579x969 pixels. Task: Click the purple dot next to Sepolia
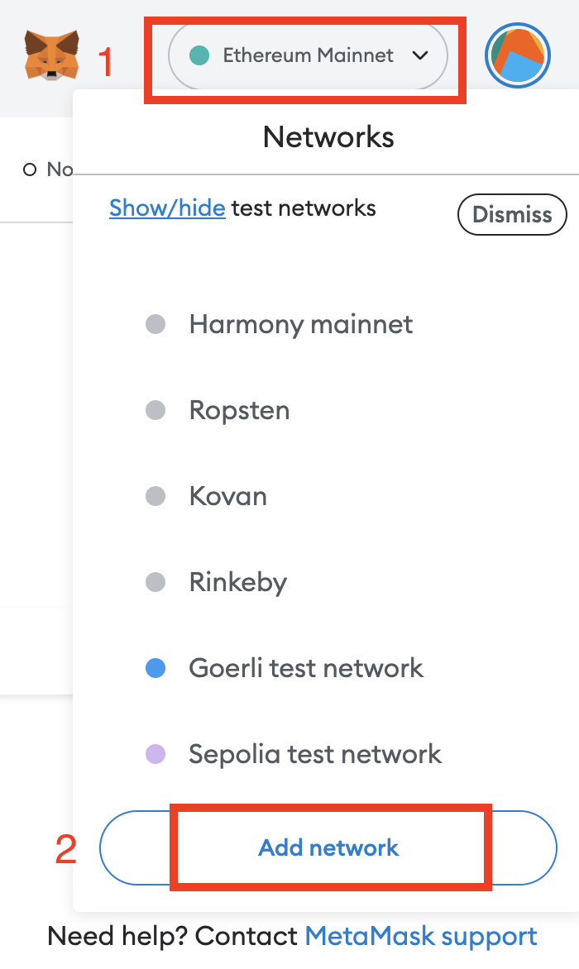156,754
